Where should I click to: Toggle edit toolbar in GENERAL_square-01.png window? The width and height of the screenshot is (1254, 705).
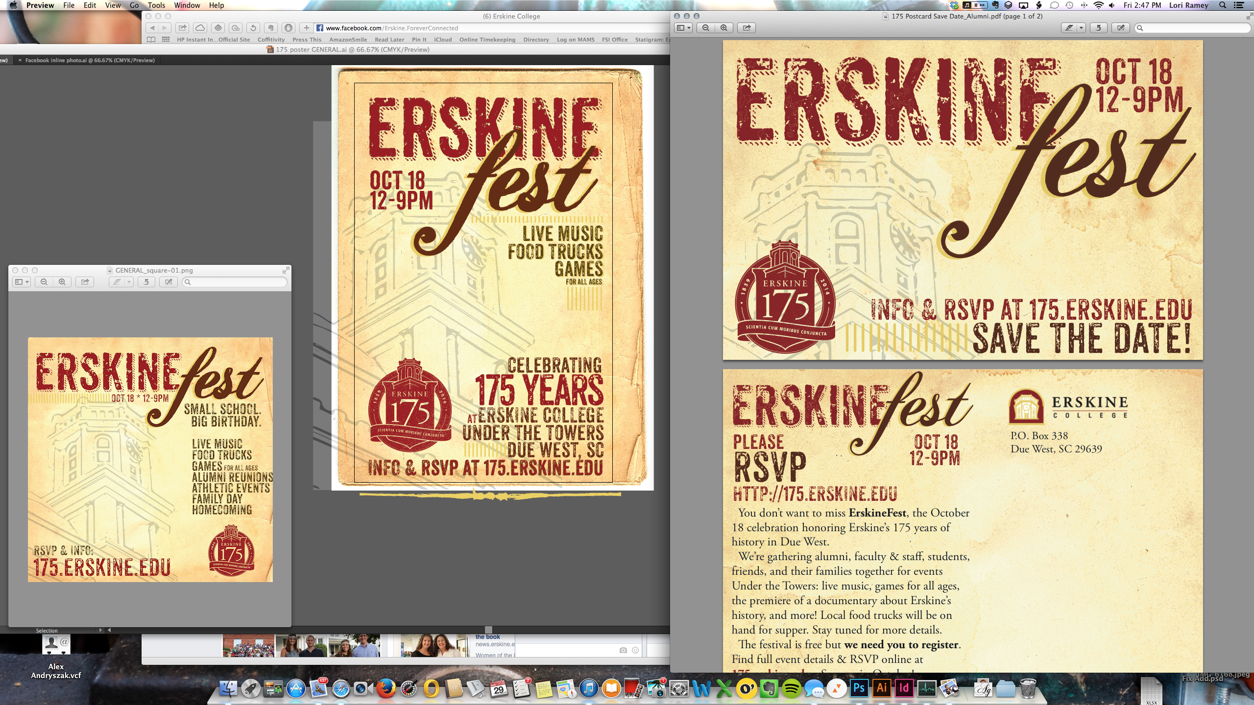pyautogui.click(x=169, y=282)
